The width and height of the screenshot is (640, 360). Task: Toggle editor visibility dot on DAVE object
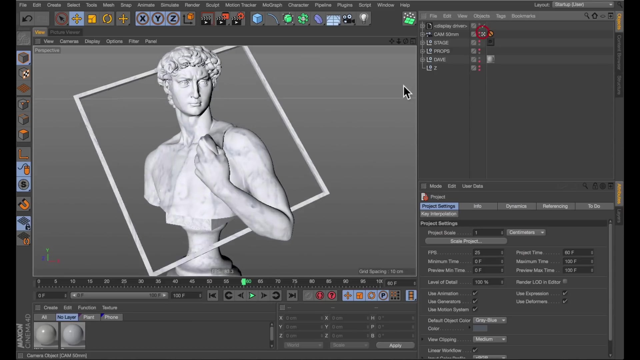tap(479, 58)
